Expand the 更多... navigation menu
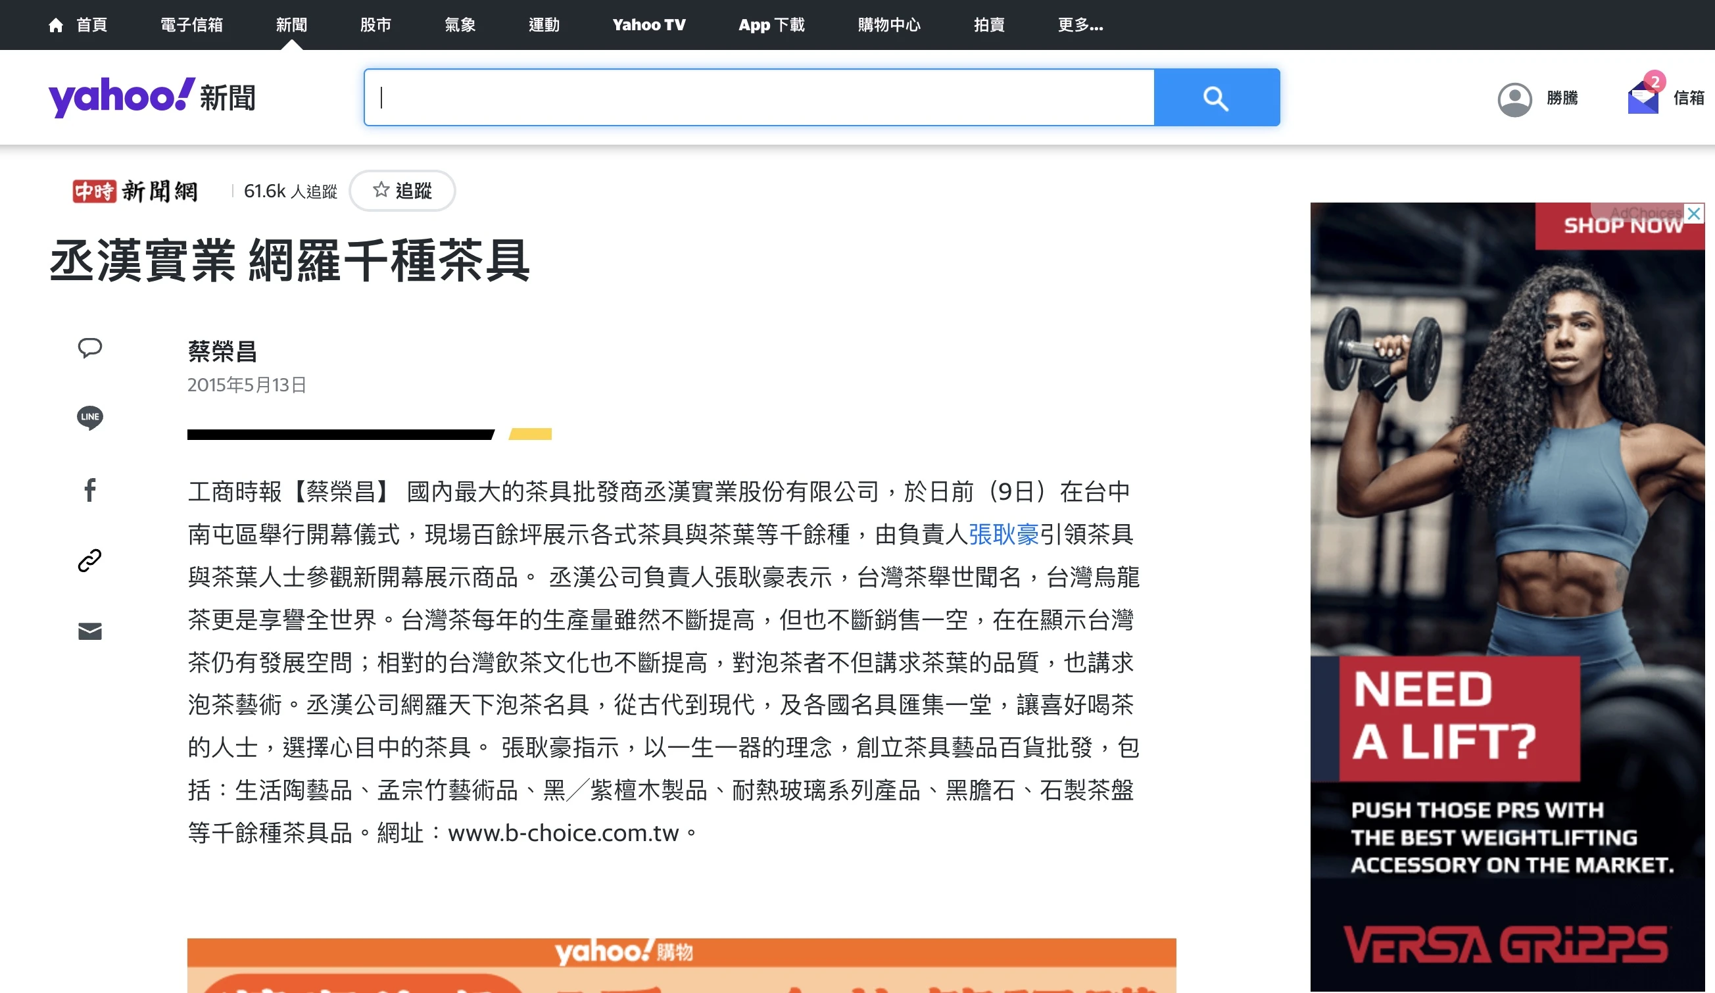 click(x=1080, y=25)
